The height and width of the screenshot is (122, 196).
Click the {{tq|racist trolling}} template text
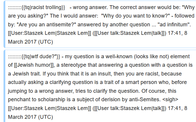[x=43, y=8]
